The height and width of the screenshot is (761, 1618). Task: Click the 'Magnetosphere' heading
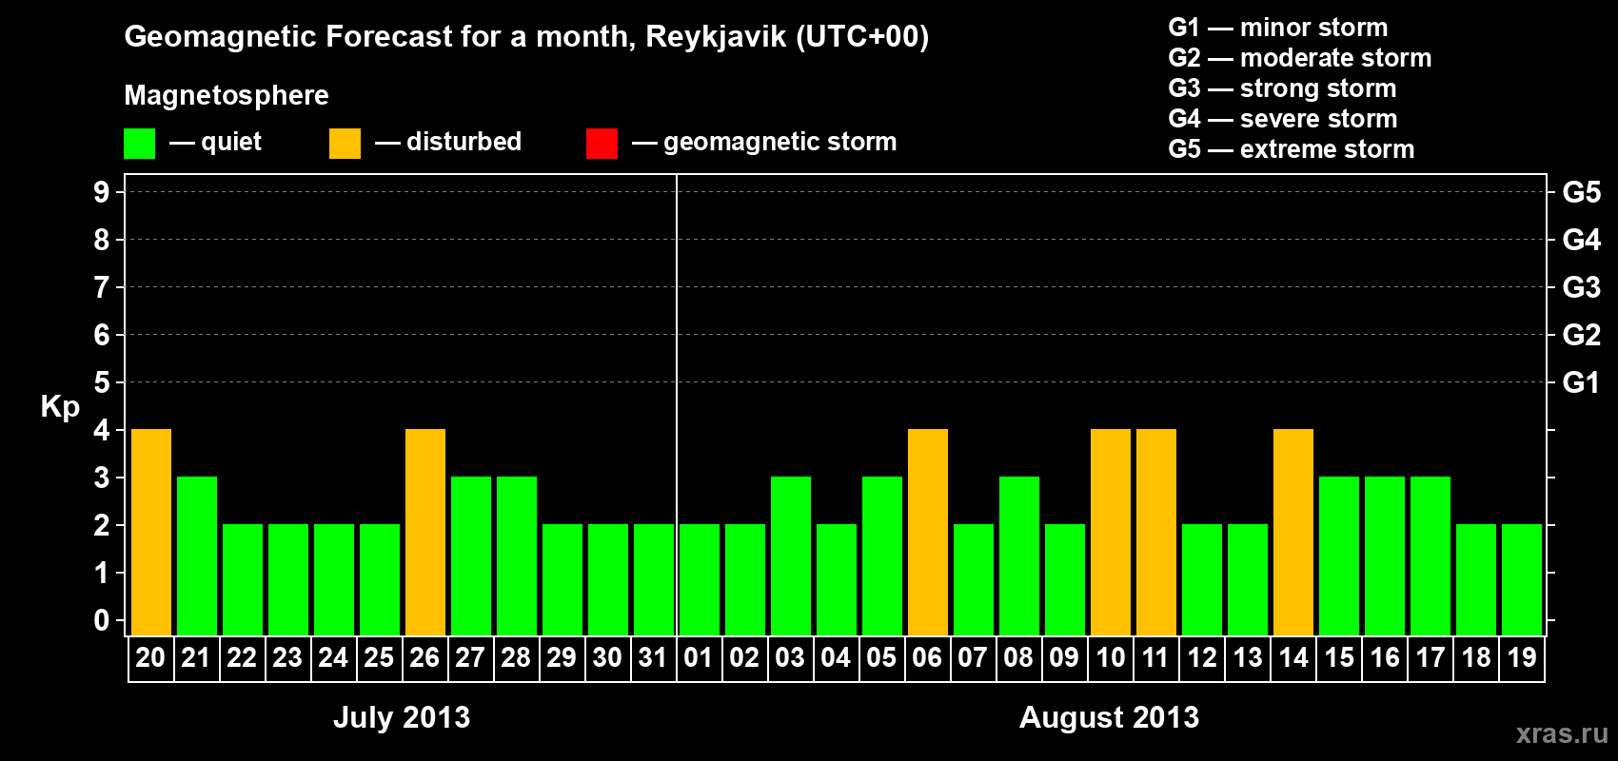[227, 95]
